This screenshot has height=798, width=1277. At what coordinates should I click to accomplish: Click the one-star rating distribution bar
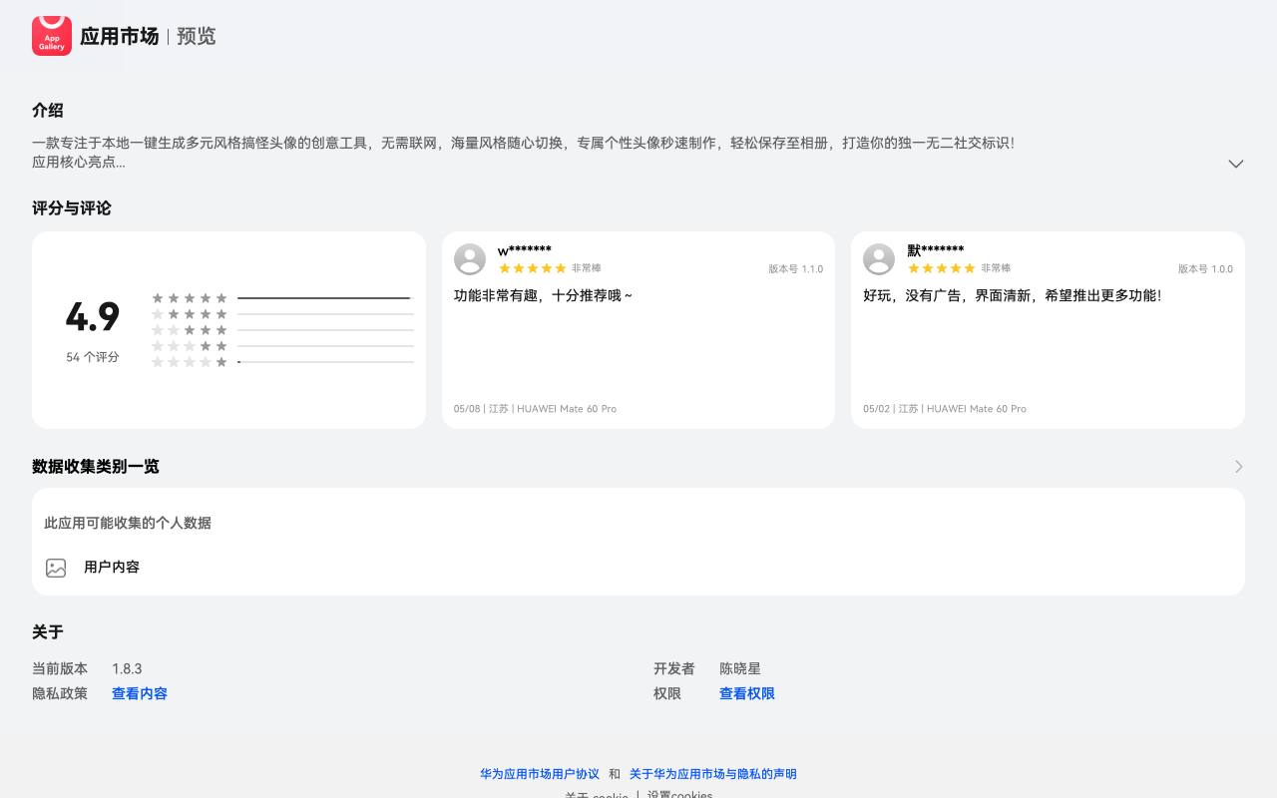coord(325,362)
